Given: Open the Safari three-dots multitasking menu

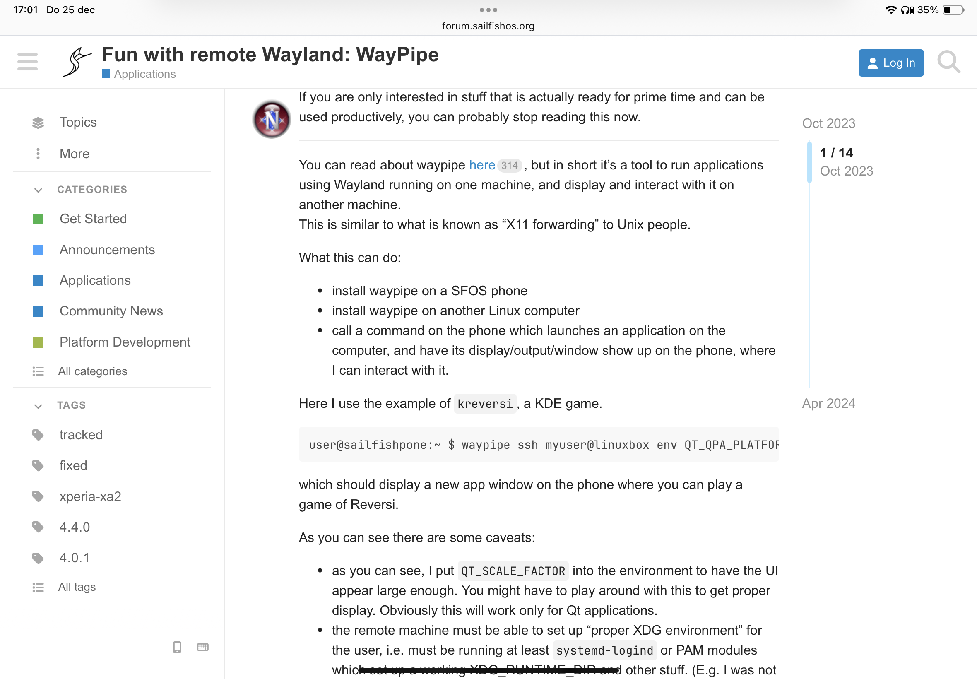Looking at the screenshot, I should tap(488, 10).
